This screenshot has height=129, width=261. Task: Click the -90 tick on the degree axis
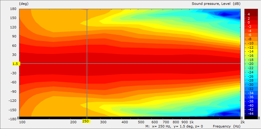[14, 92]
